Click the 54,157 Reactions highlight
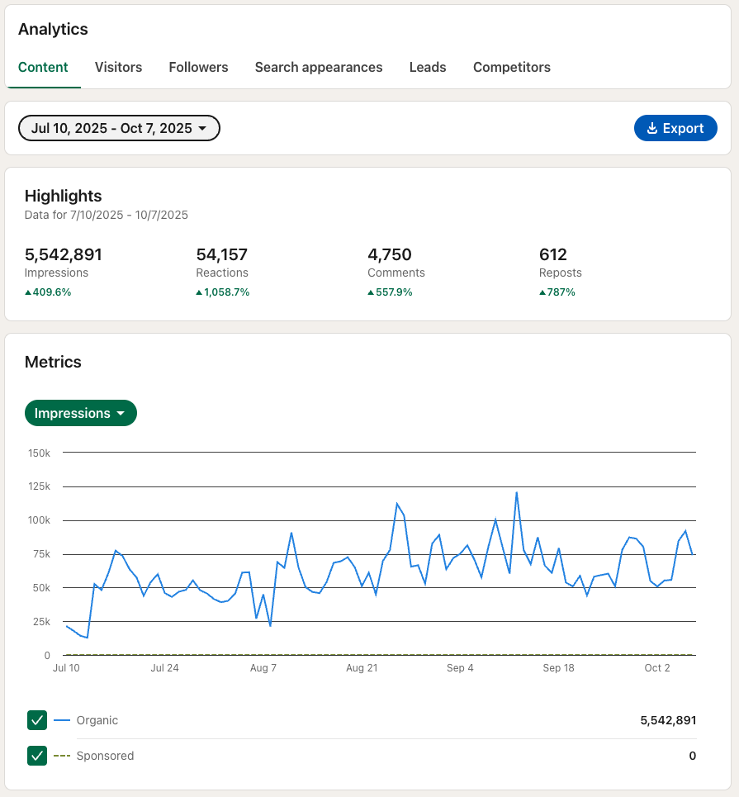Screen dimensions: 739x797 point(222,254)
